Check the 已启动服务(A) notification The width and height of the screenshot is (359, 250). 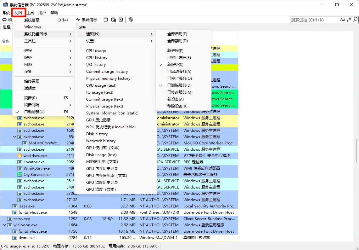183,72
